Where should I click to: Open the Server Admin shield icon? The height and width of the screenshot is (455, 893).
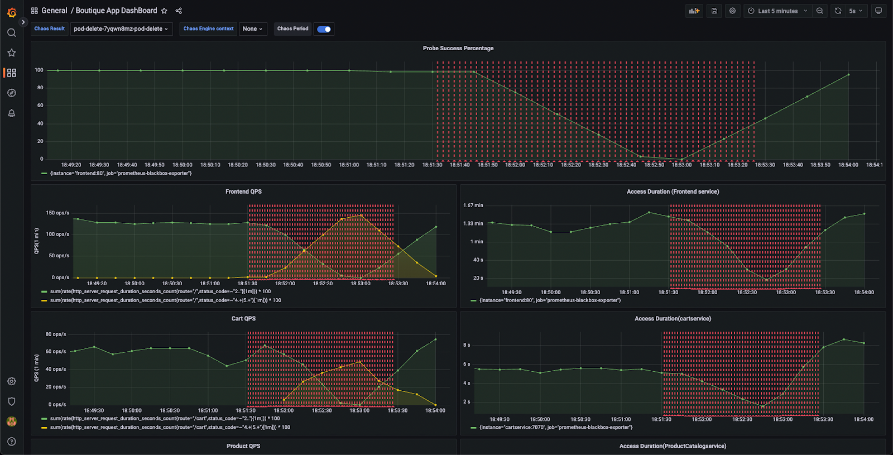[11, 401]
